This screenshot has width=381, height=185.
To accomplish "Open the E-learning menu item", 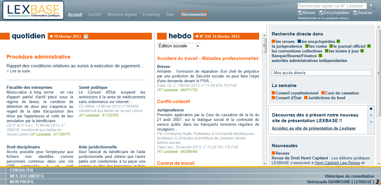I will 151,14.
